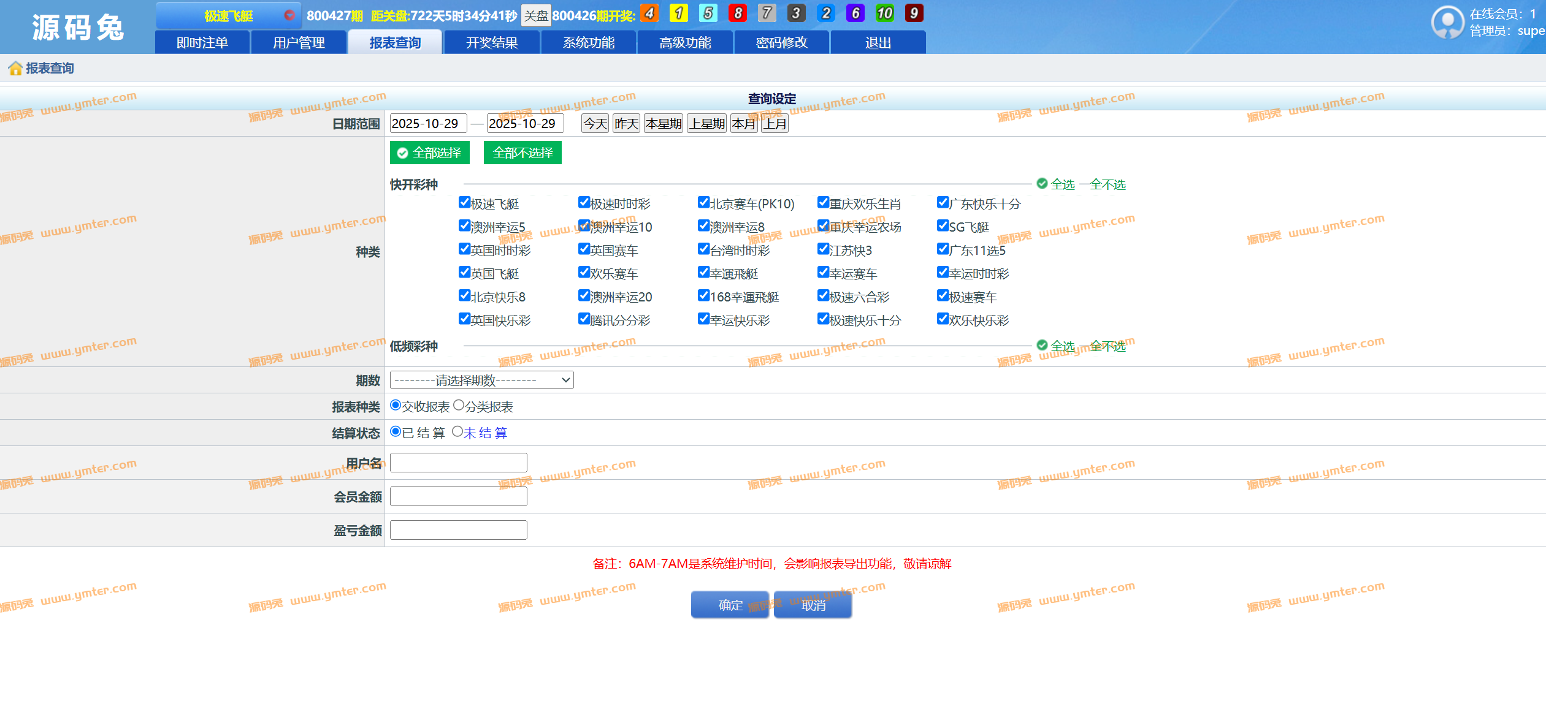Click the yellow number 1 lottery ball

[x=678, y=13]
